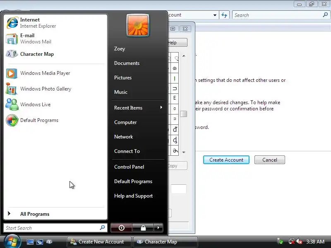Click the network disconnected tray icon
The width and height of the screenshot is (331, 248).
click(x=292, y=241)
